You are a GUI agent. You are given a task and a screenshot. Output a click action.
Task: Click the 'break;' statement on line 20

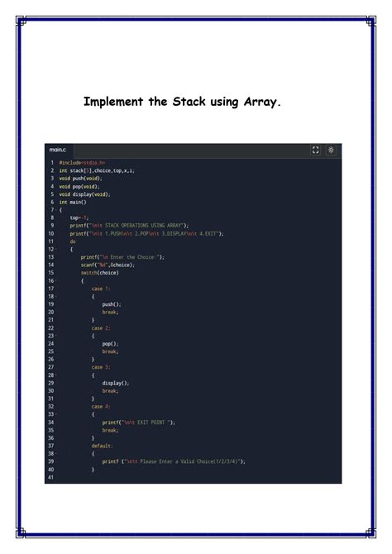click(x=110, y=312)
